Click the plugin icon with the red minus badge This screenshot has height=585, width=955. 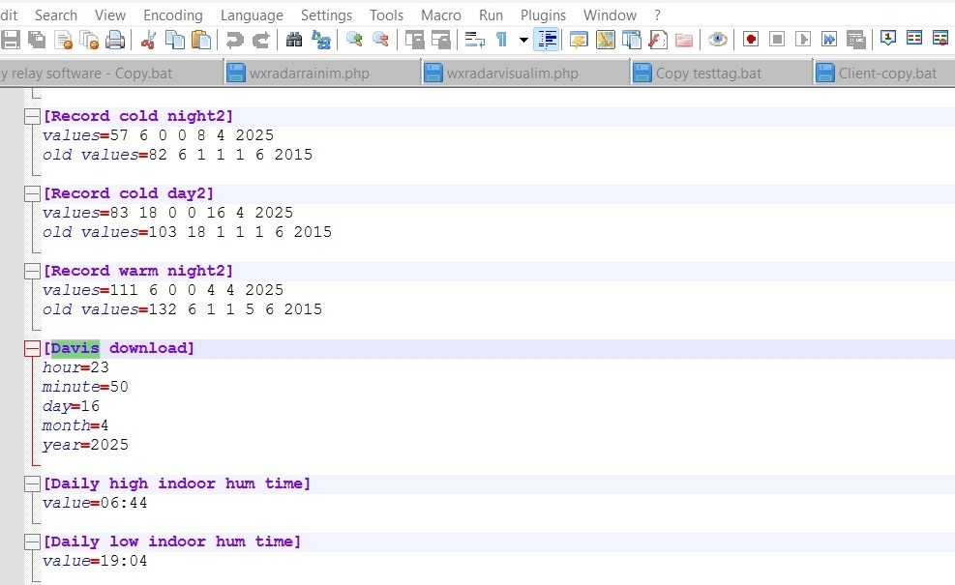(x=940, y=39)
